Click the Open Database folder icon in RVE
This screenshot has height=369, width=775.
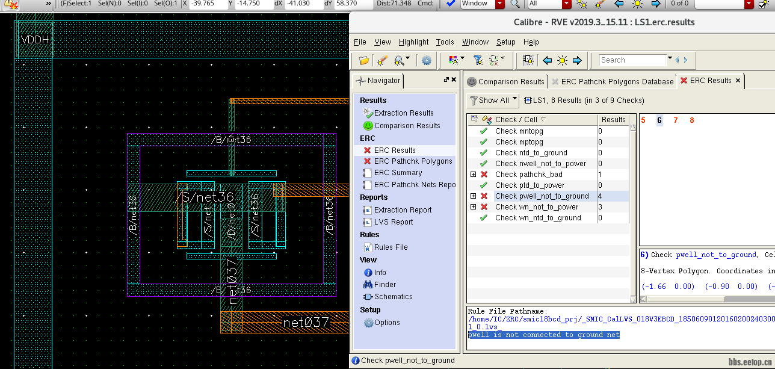click(x=363, y=60)
